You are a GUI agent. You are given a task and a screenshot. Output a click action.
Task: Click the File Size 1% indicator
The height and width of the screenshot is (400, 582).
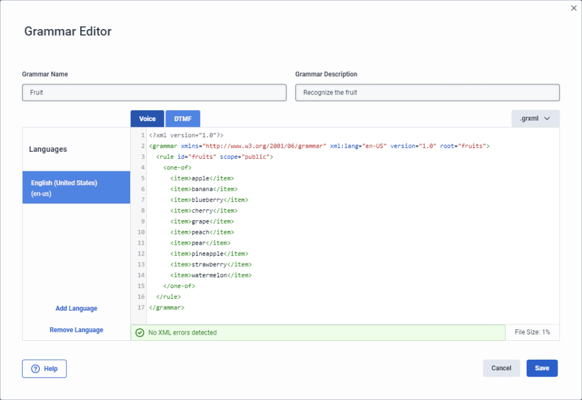click(532, 332)
